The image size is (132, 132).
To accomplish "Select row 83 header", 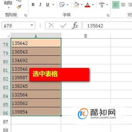I will pyautogui.click(x=5, y=86).
